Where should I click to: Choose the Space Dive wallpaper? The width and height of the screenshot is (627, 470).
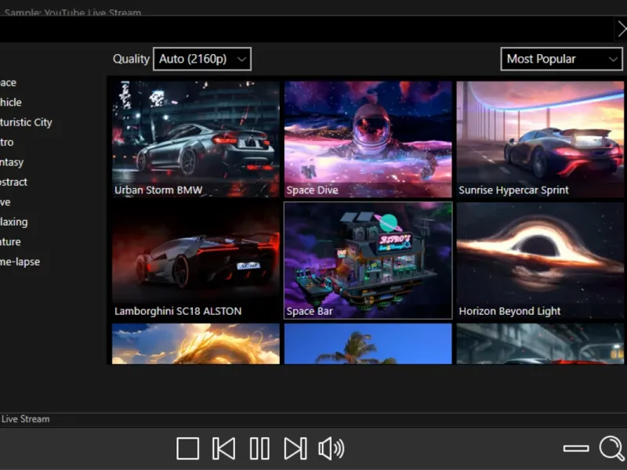[x=368, y=139]
